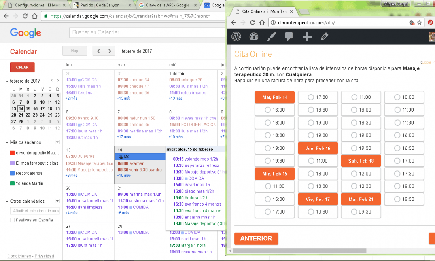Bookmark elmonterapeutico page with the star icon

point(419,23)
